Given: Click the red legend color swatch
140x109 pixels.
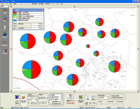Looking at the screenshot, I should point(15,13).
